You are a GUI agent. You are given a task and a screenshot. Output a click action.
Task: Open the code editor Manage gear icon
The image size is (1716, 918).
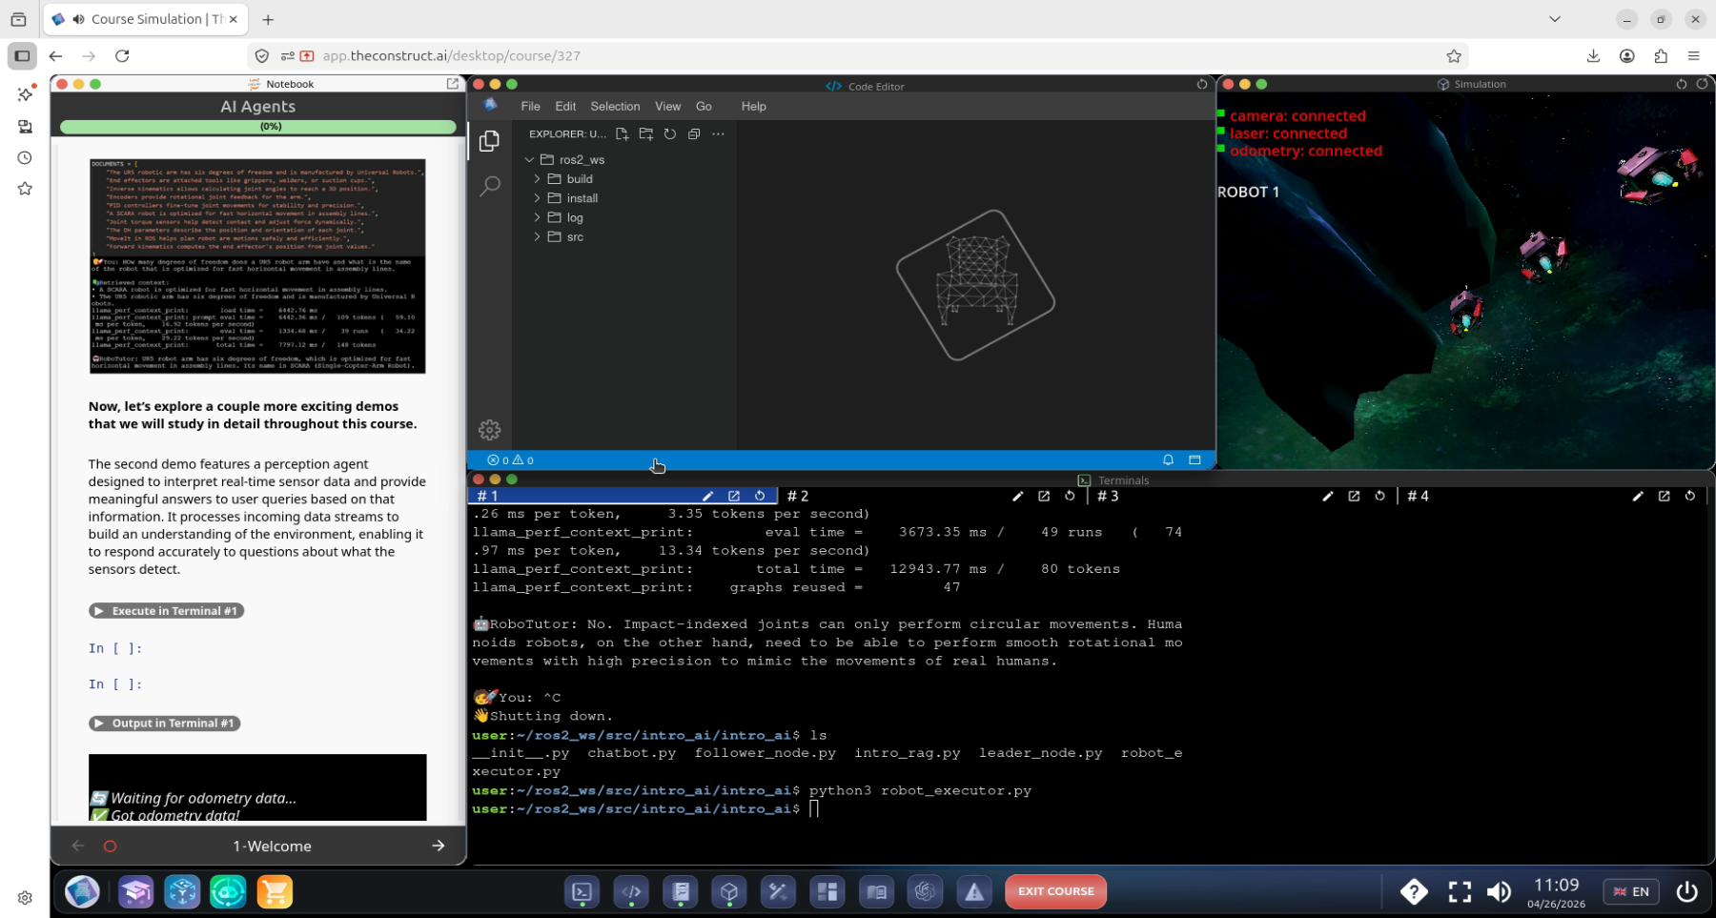(x=490, y=430)
